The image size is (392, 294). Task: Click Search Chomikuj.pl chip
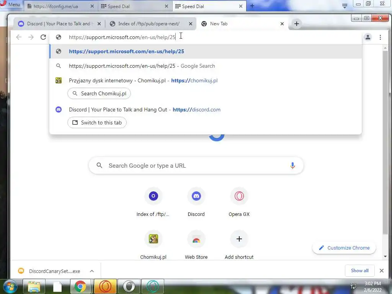coord(99,93)
